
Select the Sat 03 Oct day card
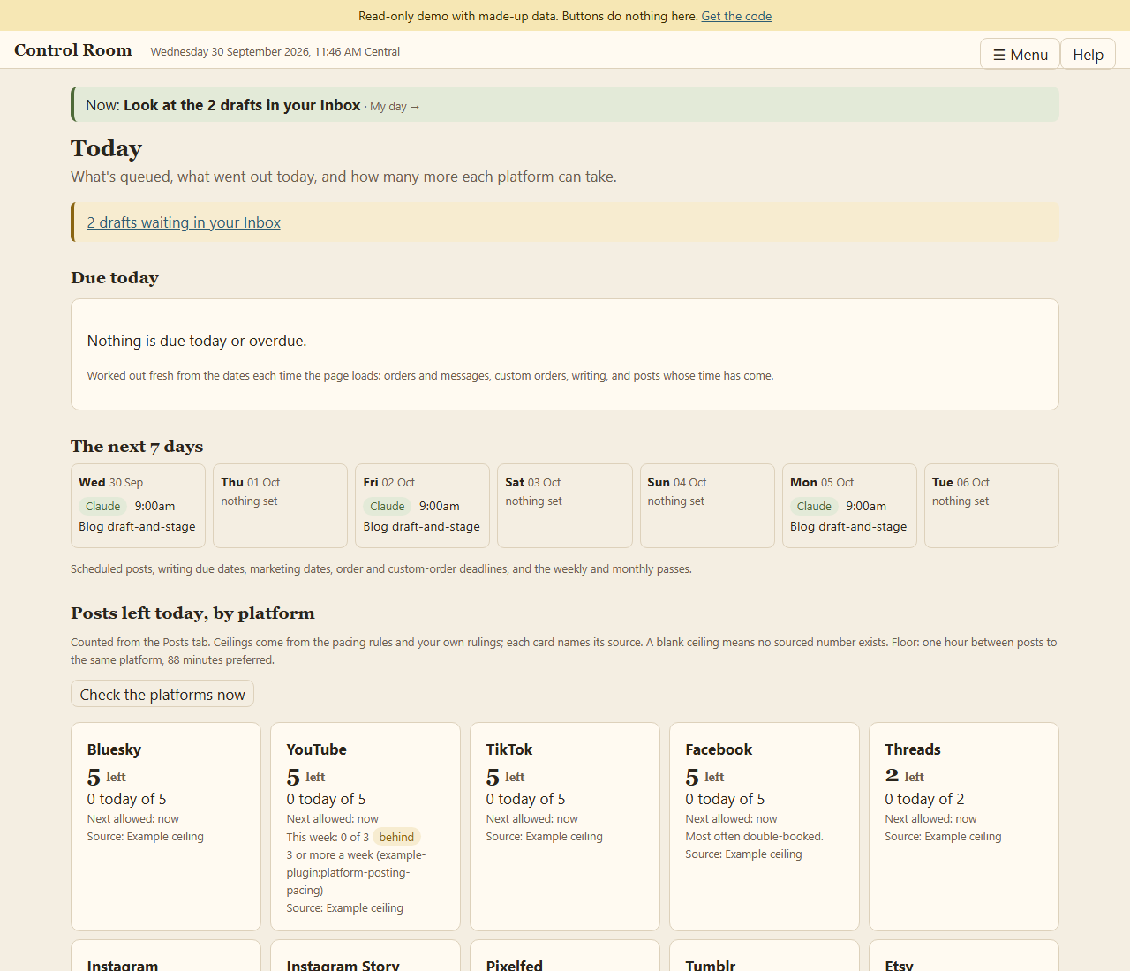point(565,506)
